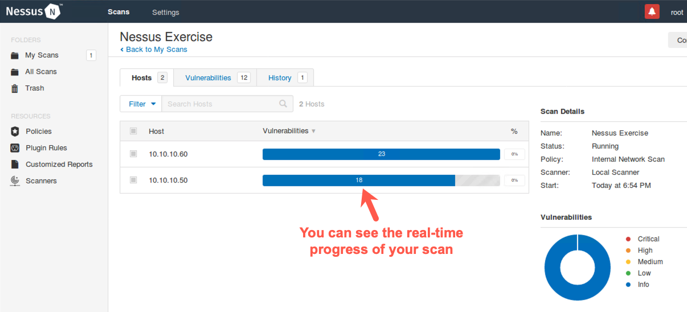Viewport: 687px width, 312px height.
Task: Click the My Scans count badge
Action: pos(91,55)
